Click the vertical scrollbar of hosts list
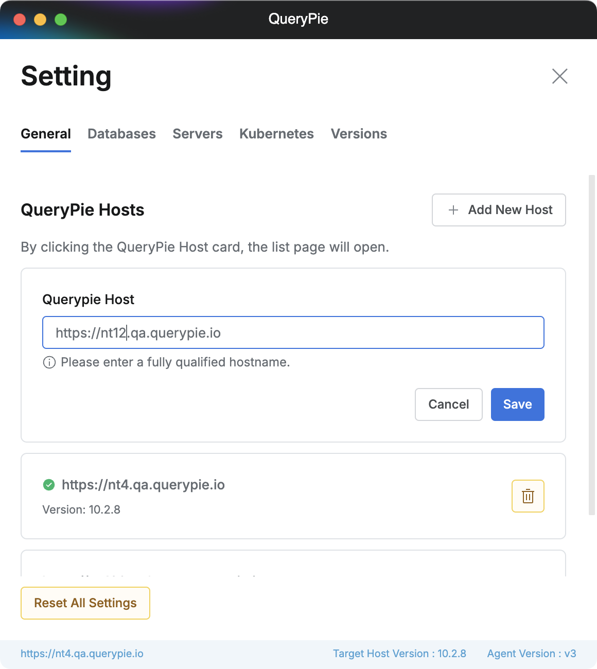The image size is (597, 669). click(x=592, y=345)
